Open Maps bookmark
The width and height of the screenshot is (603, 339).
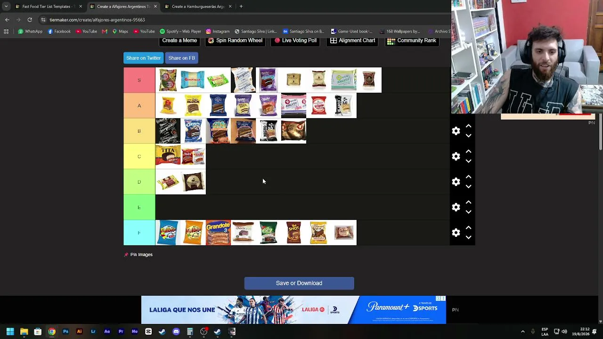(x=120, y=32)
